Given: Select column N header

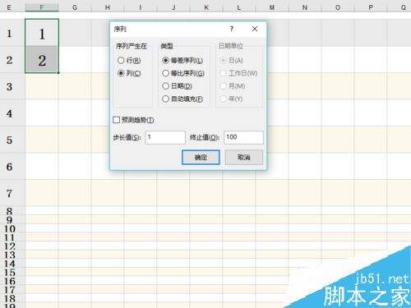Looking at the screenshot, I should [305, 7].
